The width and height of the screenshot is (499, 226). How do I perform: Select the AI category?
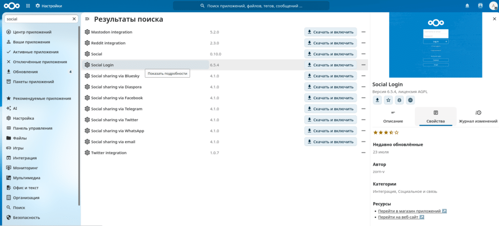[x=40, y=108]
